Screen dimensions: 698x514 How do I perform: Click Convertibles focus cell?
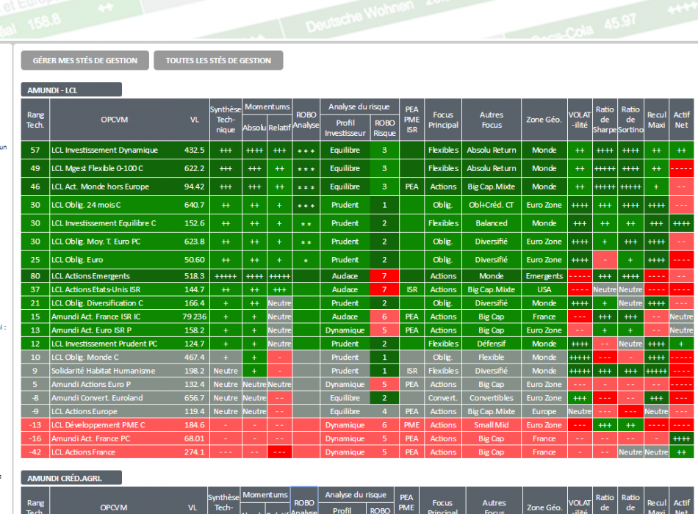492,398
